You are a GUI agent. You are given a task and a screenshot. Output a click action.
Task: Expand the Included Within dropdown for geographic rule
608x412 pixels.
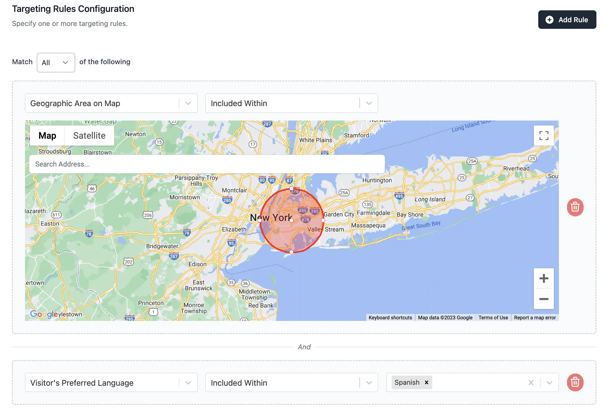pyautogui.click(x=369, y=103)
